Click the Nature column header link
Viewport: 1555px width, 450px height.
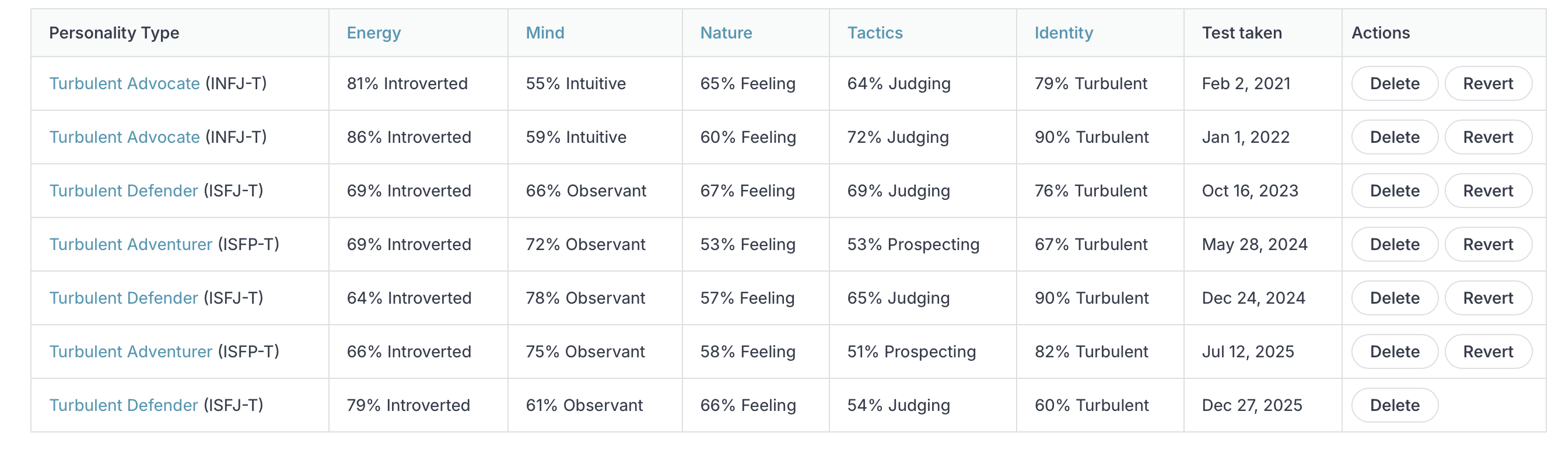[x=726, y=33]
